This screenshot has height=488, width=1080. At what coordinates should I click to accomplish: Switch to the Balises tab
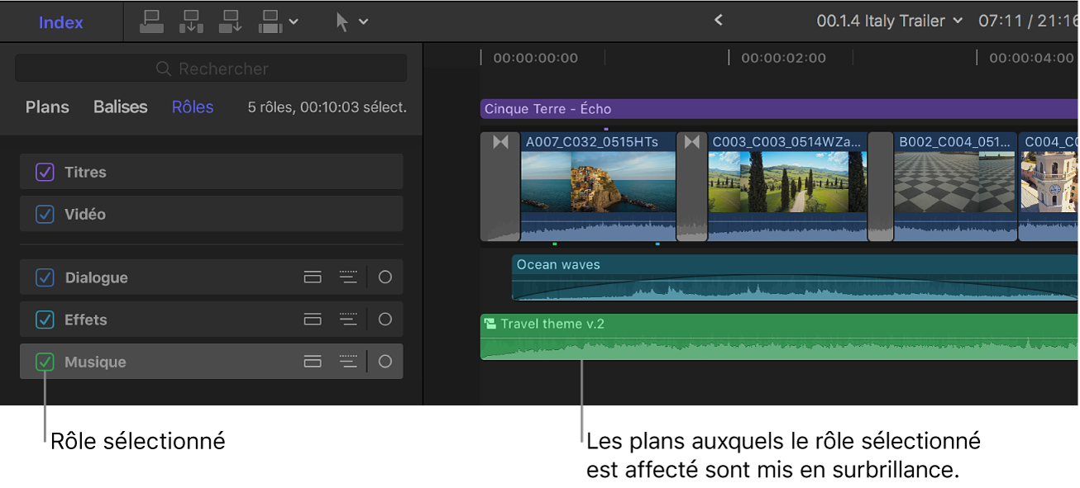click(x=120, y=107)
